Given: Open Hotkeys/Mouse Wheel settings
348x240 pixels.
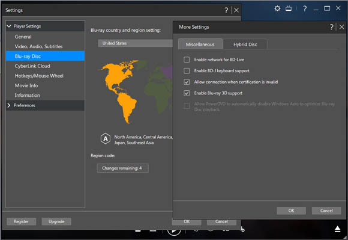Looking at the screenshot, I should point(45,76).
